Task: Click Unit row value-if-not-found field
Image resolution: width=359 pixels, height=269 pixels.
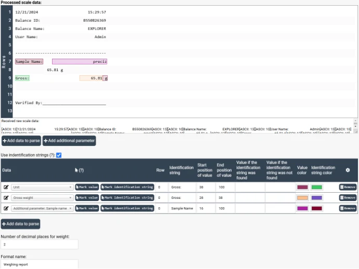Action: point(280,187)
